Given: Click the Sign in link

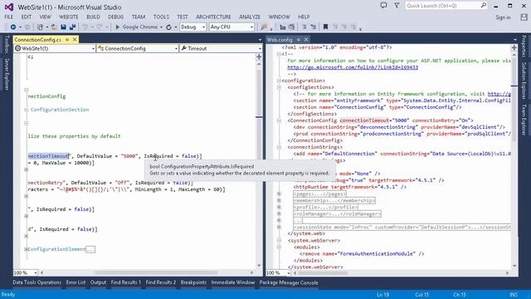Looking at the screenshot, I should [x=503, y=17].
